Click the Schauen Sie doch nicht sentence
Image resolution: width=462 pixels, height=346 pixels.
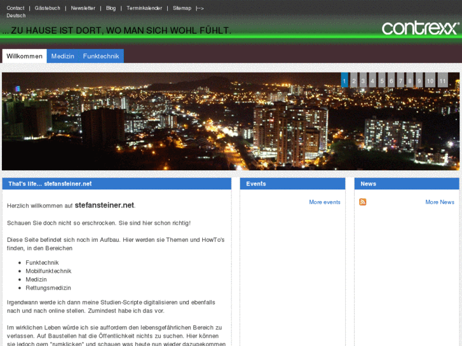tap(99, 223)
